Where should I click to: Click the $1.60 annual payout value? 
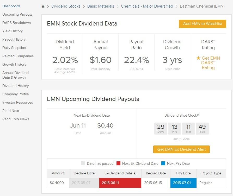(101, 60)
